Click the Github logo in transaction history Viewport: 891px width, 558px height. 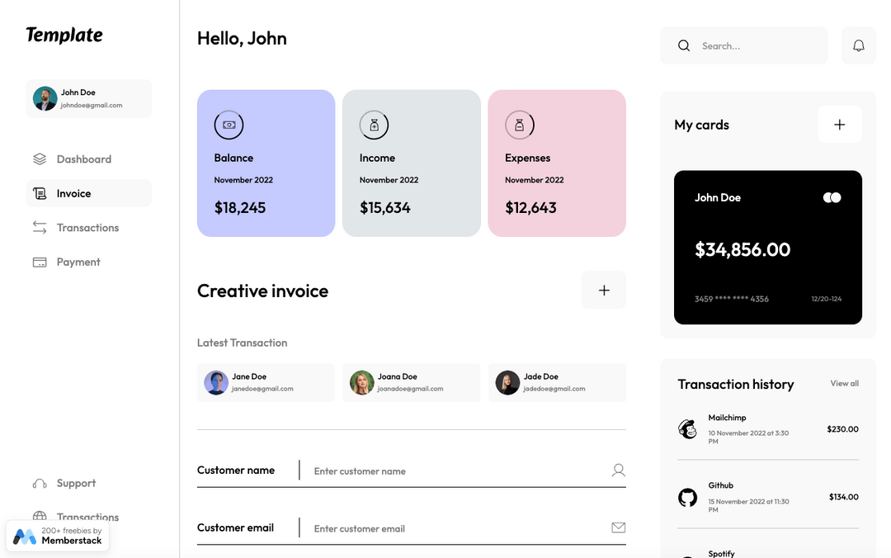click(x=687, y=497)
